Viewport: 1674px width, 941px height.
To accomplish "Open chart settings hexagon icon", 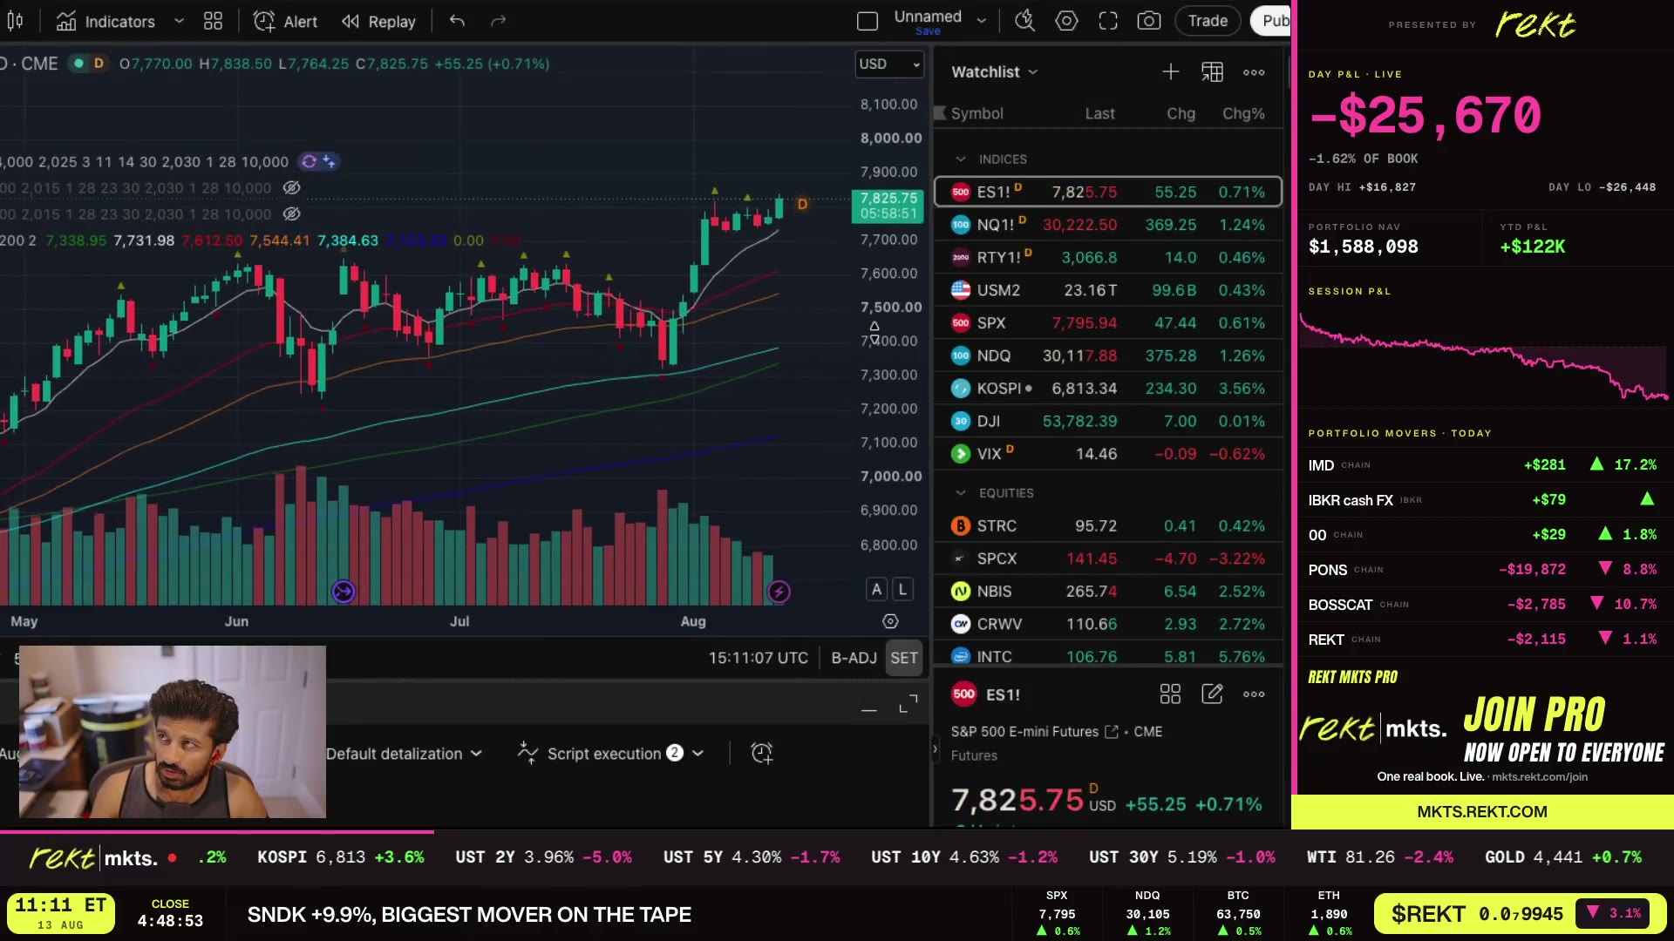I will [x=1066, y=21].
